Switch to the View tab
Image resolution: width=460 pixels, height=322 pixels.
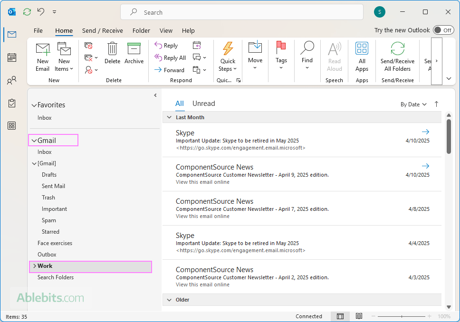pos(166,31)
